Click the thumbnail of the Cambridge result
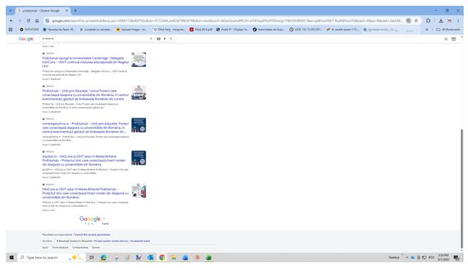Screen dimensions: 468x268 [x=139, y=60]
